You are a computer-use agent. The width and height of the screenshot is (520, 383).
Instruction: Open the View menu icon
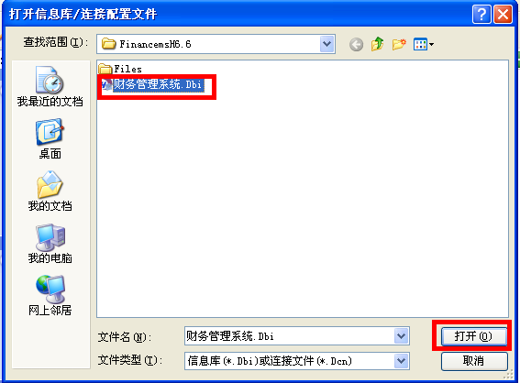point(423,44)
